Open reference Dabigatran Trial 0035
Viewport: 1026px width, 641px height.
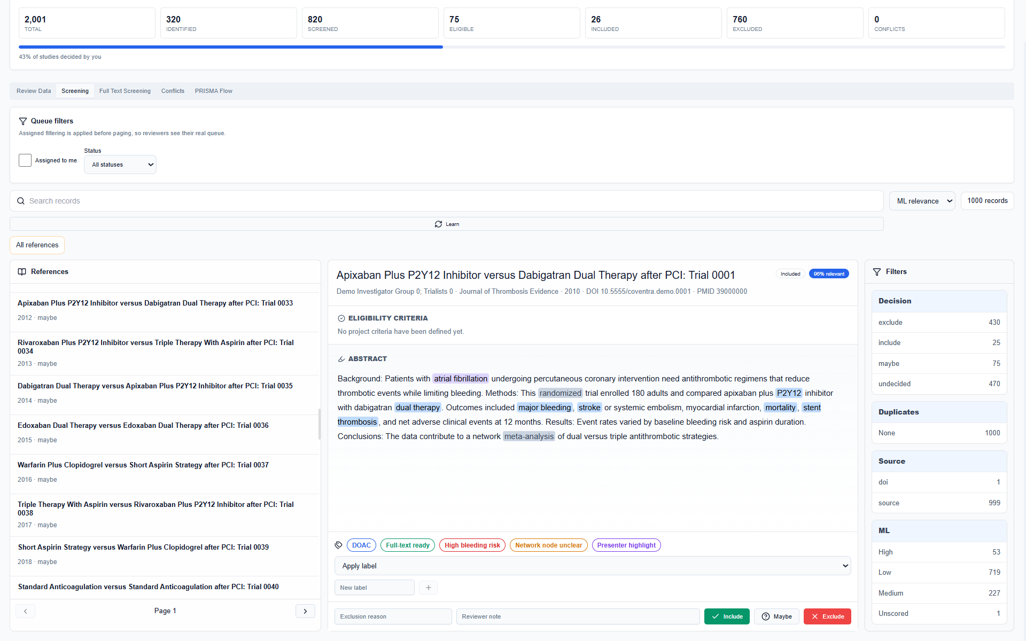tap(165, 395)
